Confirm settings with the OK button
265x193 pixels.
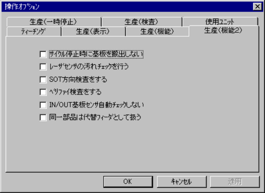point(128,182)
